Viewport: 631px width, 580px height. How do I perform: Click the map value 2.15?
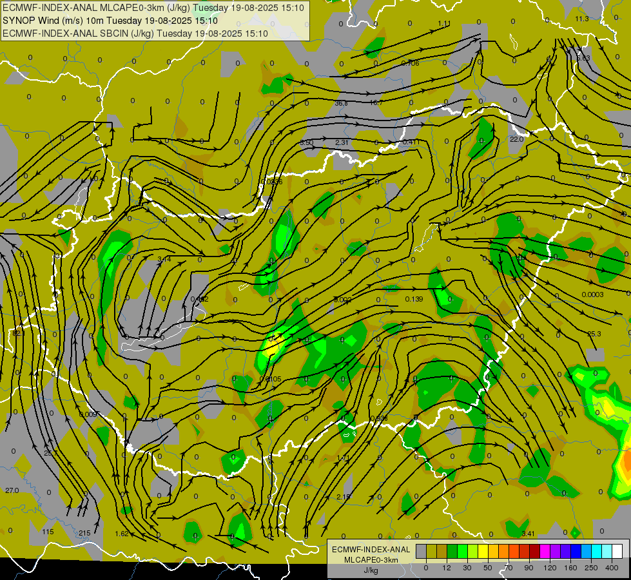click(x=344, y=497)
